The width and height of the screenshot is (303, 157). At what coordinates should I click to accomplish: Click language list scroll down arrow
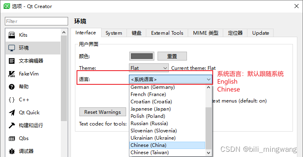pyautogui.click(x=208, y=153)
